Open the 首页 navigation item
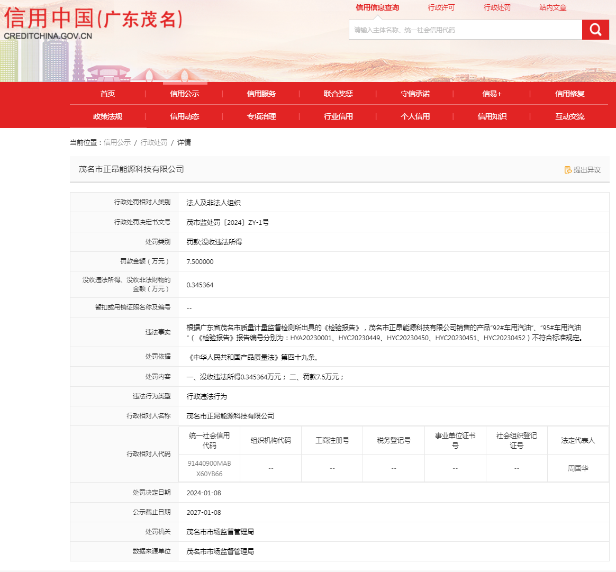 pos(107,94)
